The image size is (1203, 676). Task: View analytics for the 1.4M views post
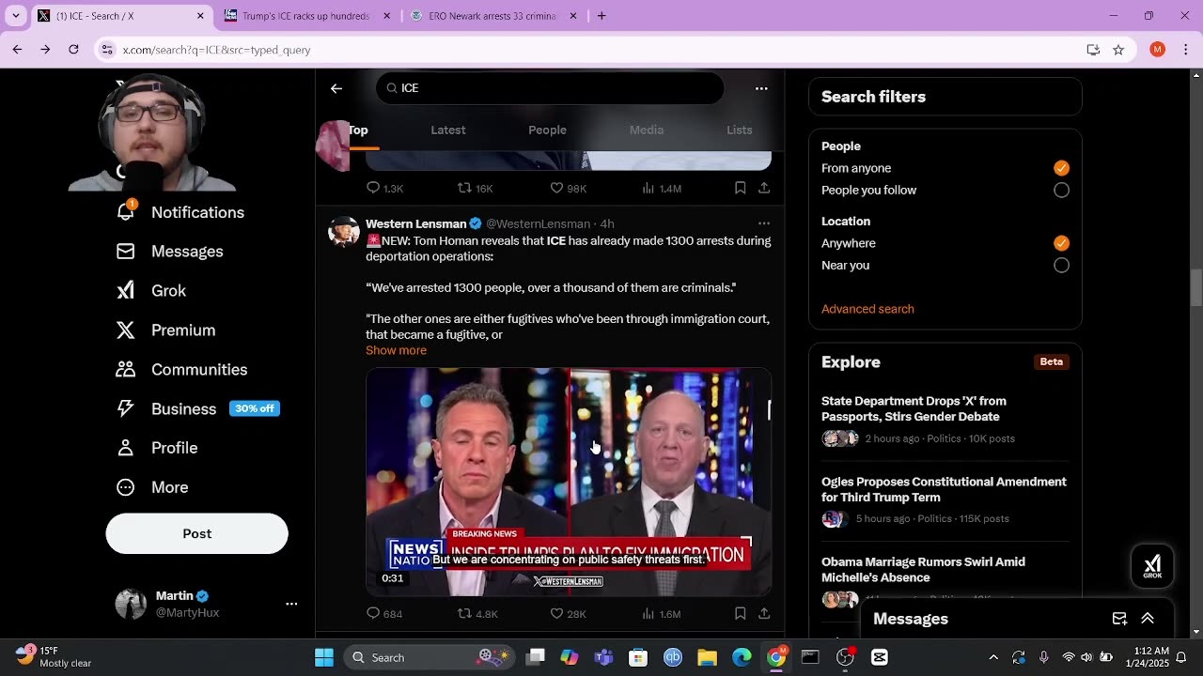(661, 189)
